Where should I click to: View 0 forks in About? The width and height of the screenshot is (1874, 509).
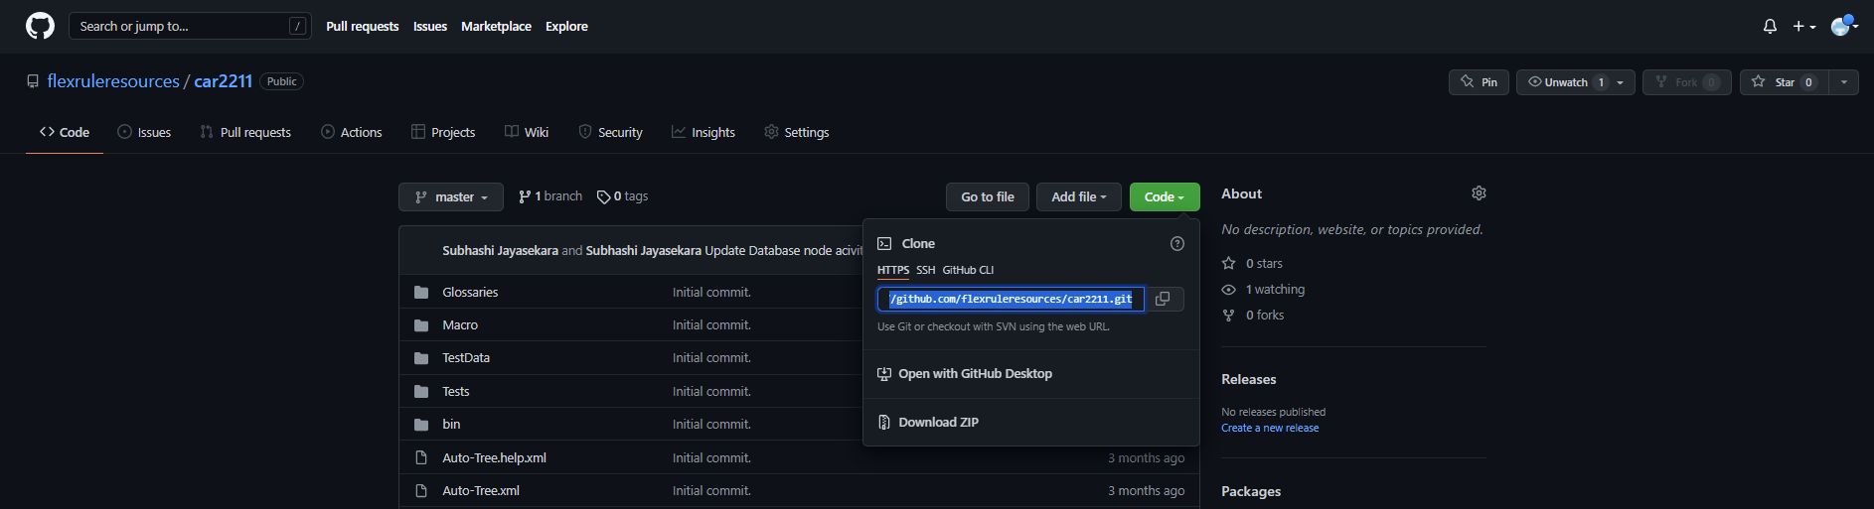1254,316
